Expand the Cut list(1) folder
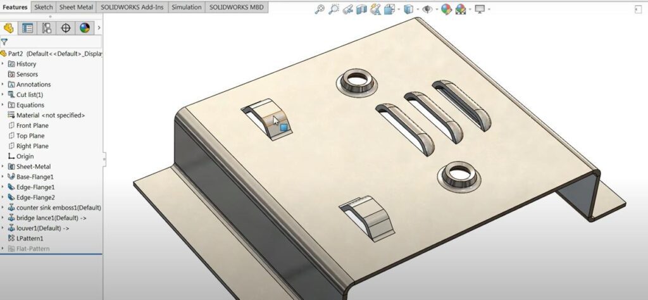The image size is (648, 300). [3, 95]
